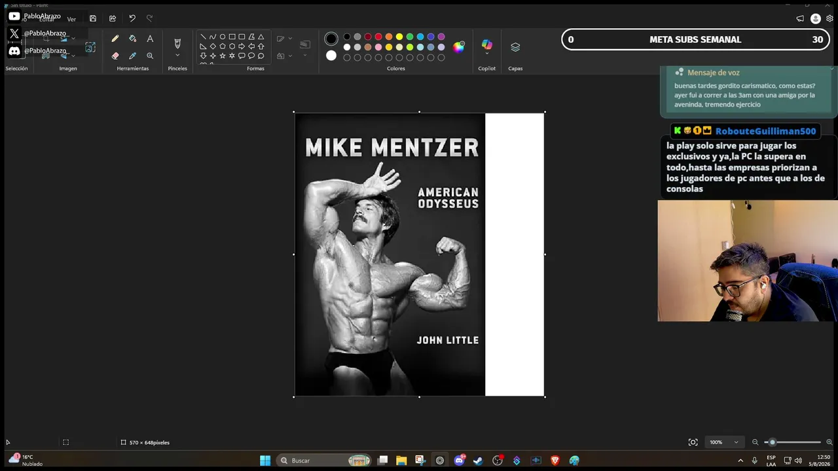Image resolution: width=838 pixels, height=471 pixels.
Task: Open Brave browser from taskbar
Action: point(555,461)
